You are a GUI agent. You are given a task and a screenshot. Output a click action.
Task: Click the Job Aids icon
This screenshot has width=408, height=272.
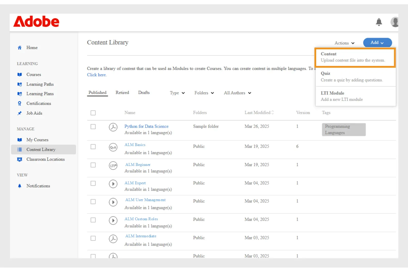(x=19, y=113)
